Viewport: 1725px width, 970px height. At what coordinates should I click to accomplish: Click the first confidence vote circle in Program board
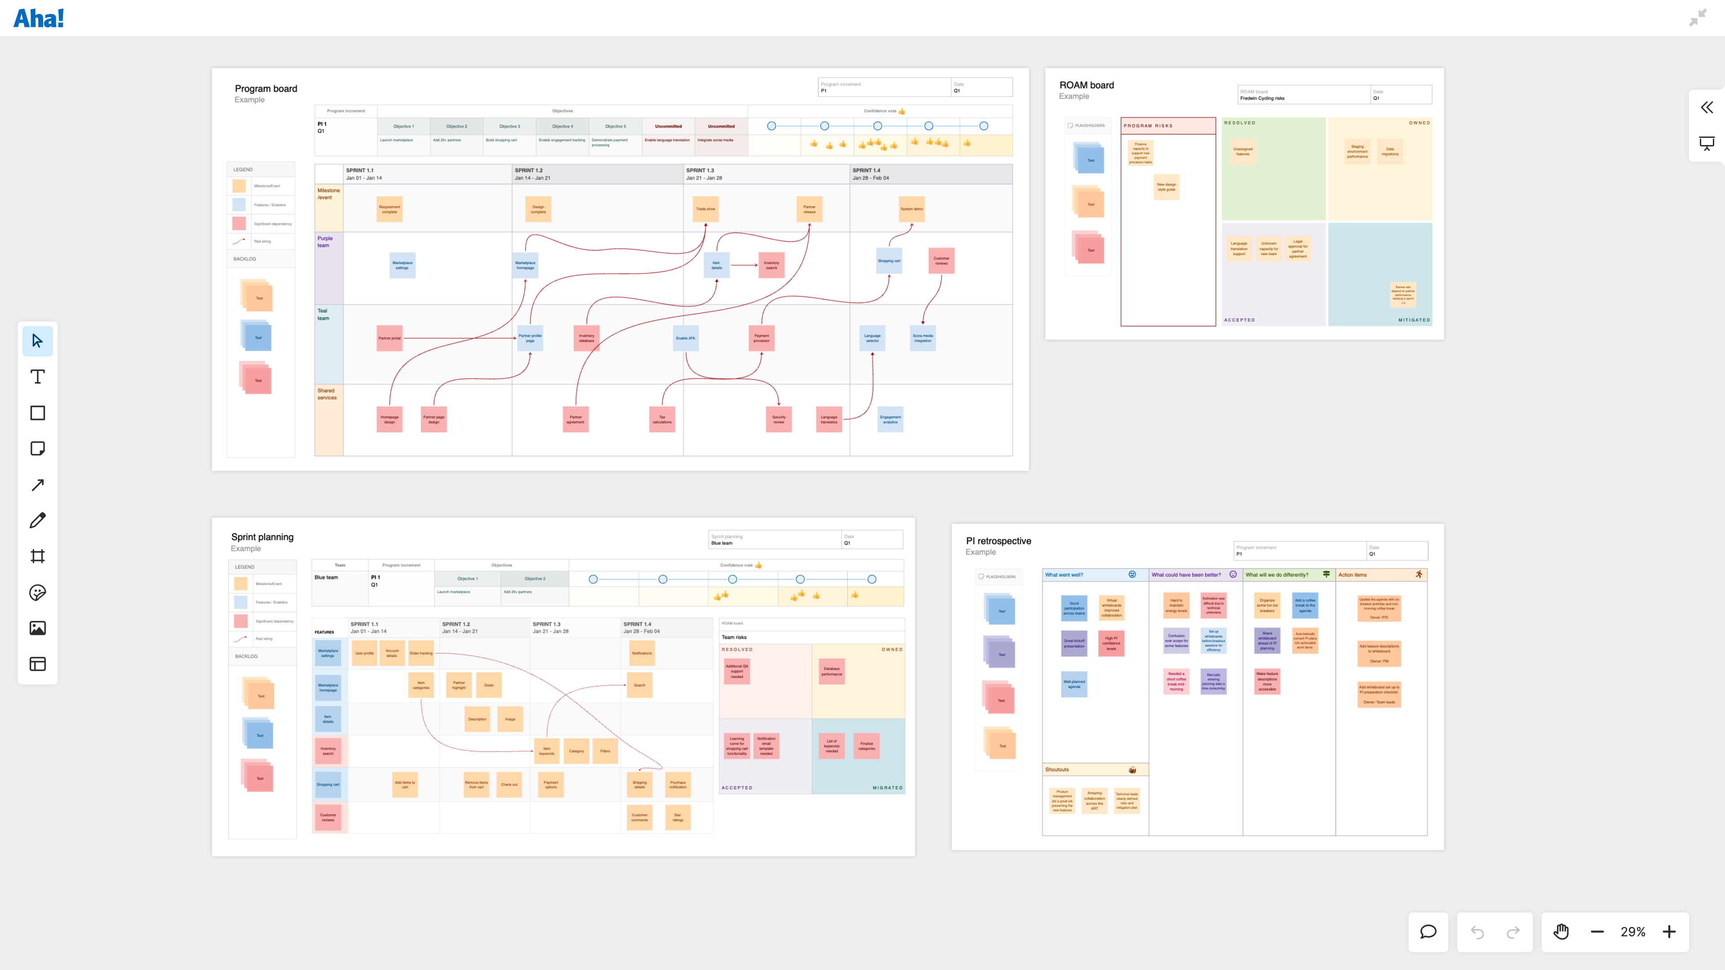(x=771, y=126)
